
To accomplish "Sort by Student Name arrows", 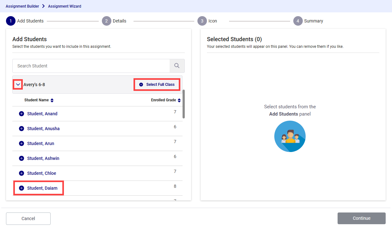I will tap(52, 100).
